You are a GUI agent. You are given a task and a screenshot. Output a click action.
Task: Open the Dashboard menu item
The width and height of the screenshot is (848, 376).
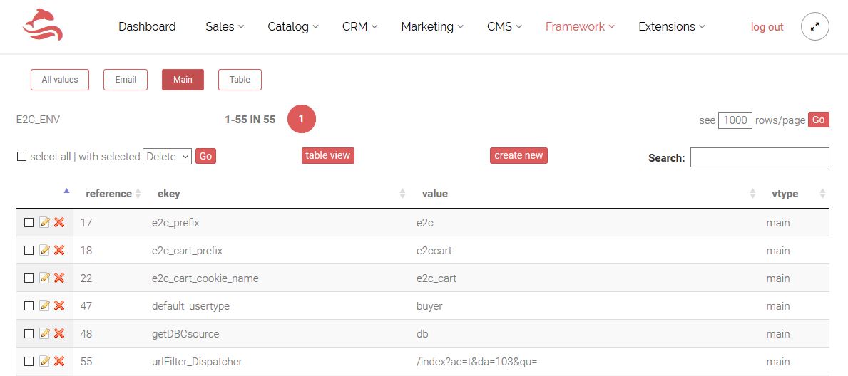147,26
